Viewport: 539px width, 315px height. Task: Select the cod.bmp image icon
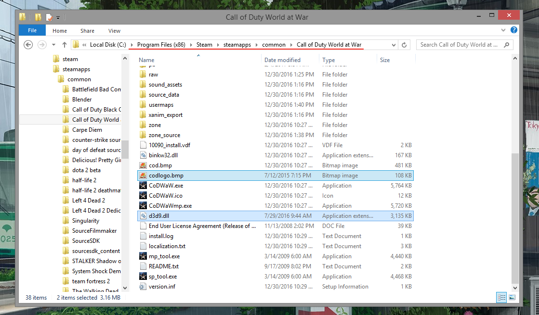(143, 165)
